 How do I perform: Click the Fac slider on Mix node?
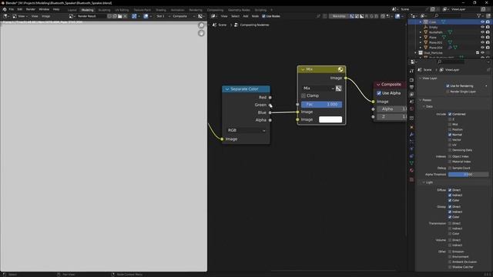(x=321, y=105)
